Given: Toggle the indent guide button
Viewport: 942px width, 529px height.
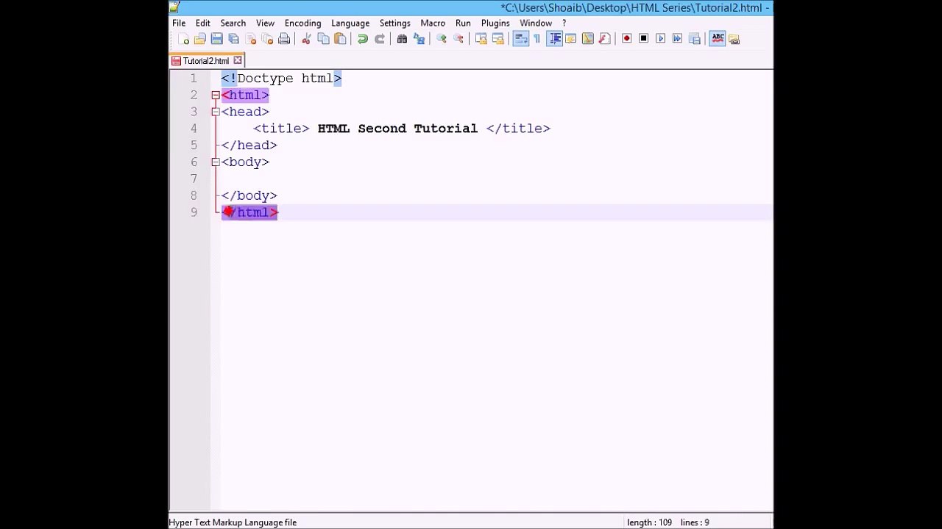Looking at the screenshot, I should point(556,39).
